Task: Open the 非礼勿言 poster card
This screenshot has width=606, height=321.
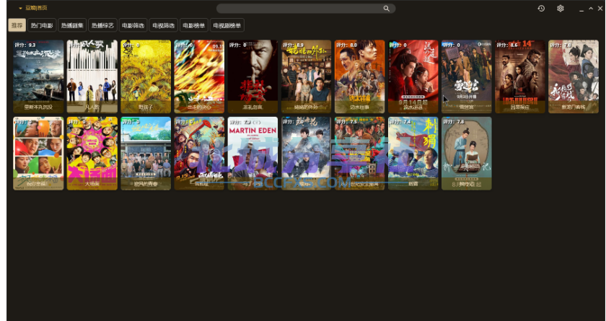Action: tap(252, 76)
